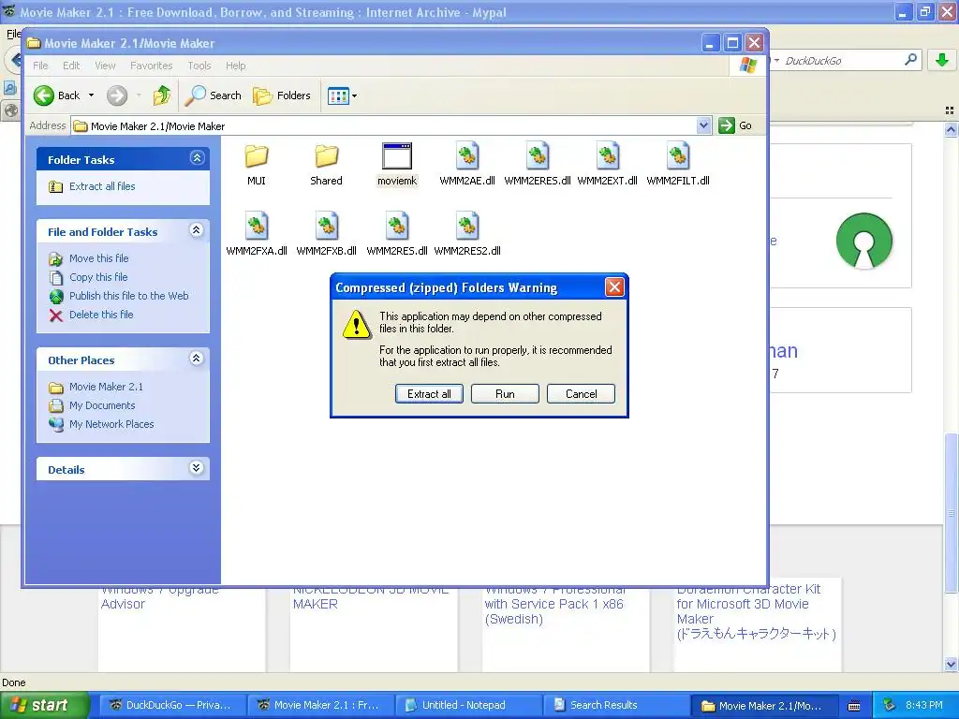Screen dimensions: 959x719
Task: Click the gray Forward arrow icon
Action: 117,95
